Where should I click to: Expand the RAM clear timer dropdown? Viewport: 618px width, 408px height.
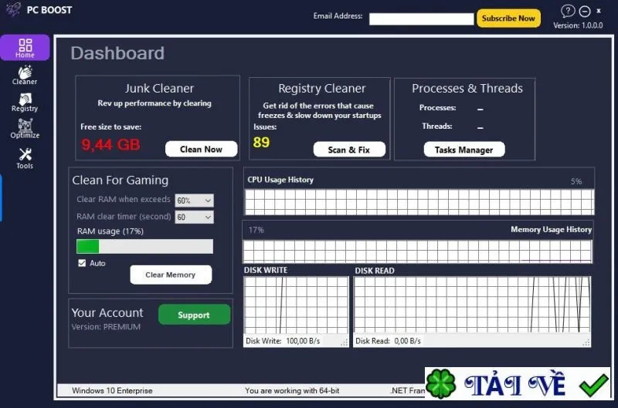195,217
